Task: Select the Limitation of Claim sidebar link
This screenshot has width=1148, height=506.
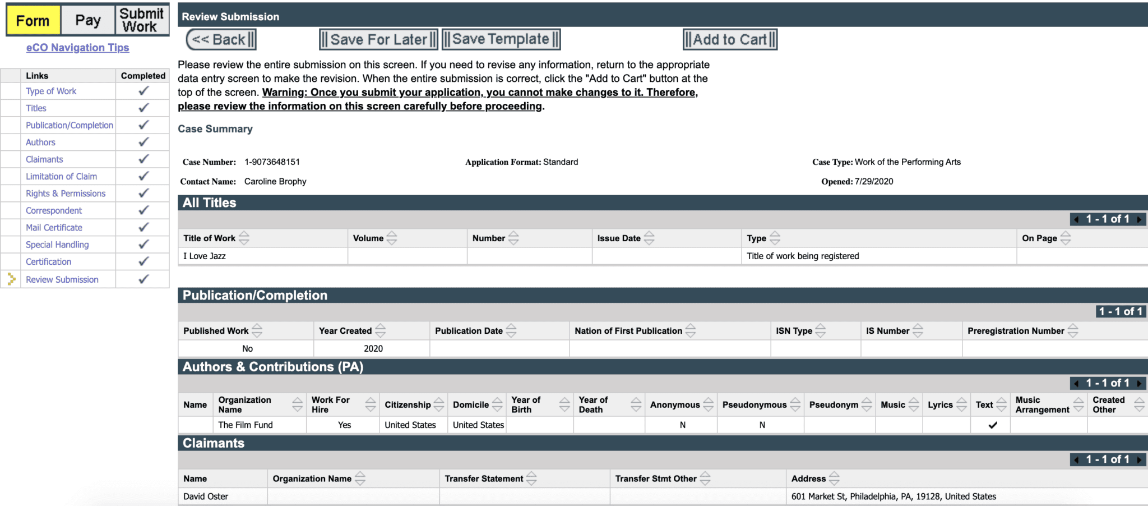Action: click(62, 176)
